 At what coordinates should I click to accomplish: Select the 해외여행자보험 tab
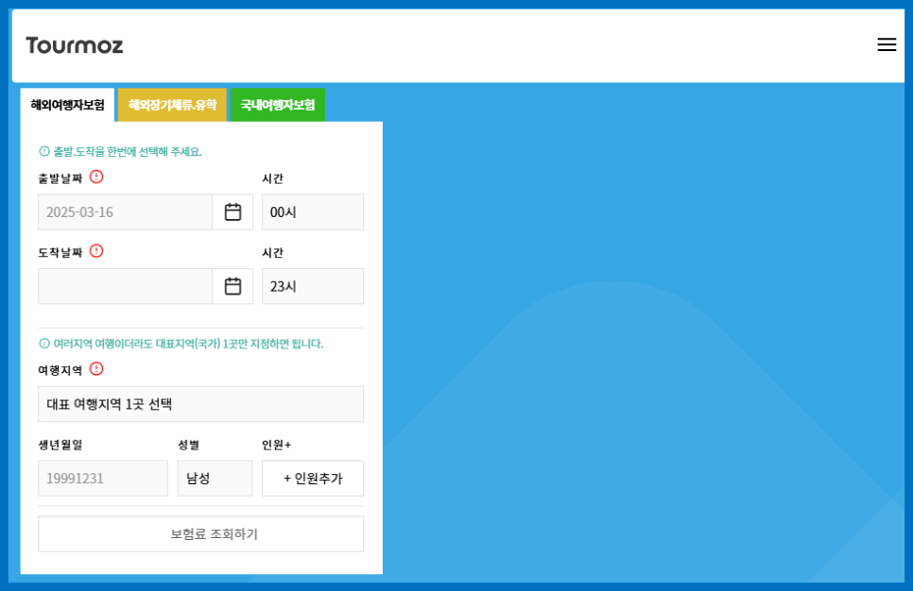tap(67, 105)
